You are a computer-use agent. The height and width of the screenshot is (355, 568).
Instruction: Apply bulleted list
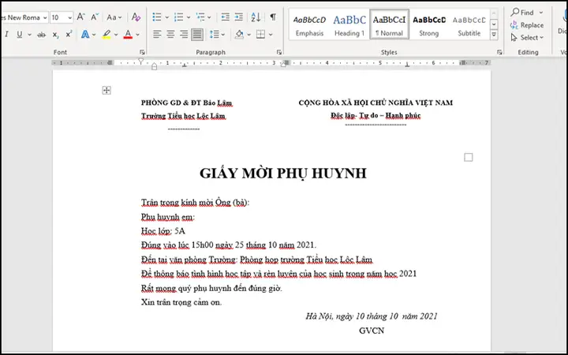tap(157, 17)
